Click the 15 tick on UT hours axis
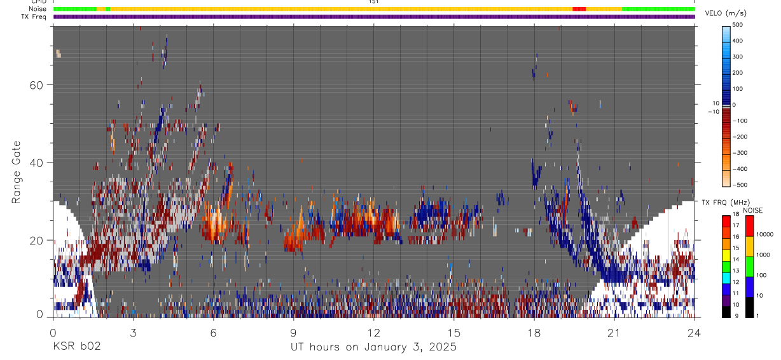This screenshot has height=360, width=781. [x=454, y=333]
